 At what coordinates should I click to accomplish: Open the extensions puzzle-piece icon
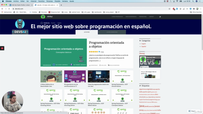point(194,9)
